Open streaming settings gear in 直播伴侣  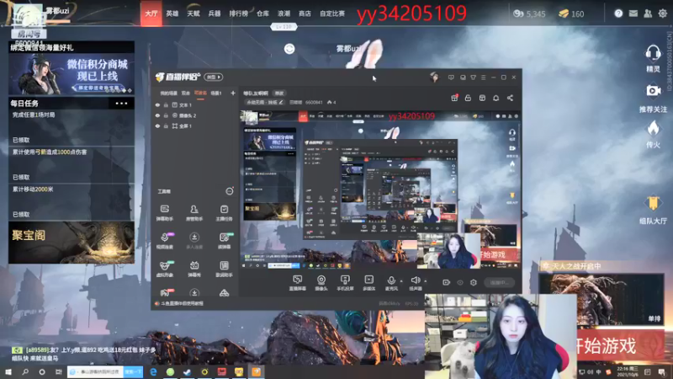click(x=474, y=282)
